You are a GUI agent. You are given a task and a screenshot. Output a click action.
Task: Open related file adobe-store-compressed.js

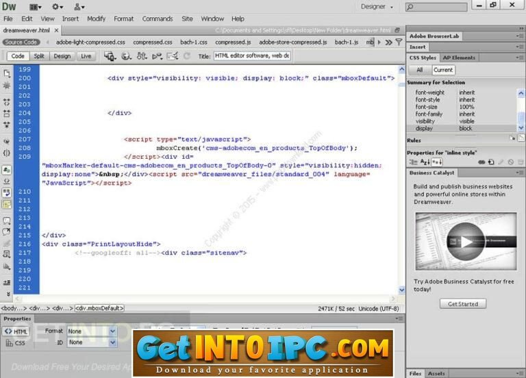click(293, 42)
